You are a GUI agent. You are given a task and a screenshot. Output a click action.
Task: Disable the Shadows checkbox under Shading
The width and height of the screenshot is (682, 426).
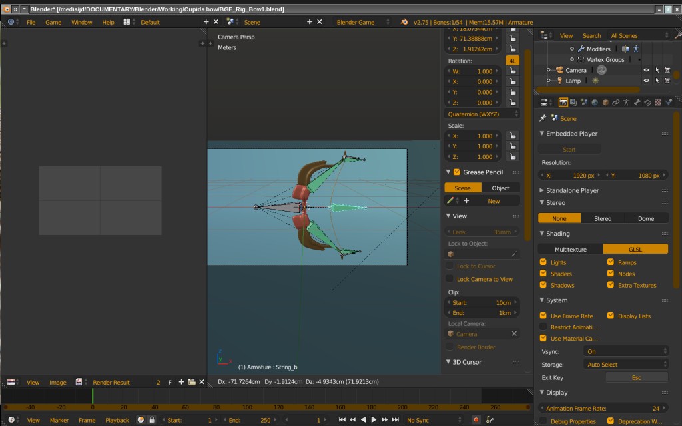(543, 285)
